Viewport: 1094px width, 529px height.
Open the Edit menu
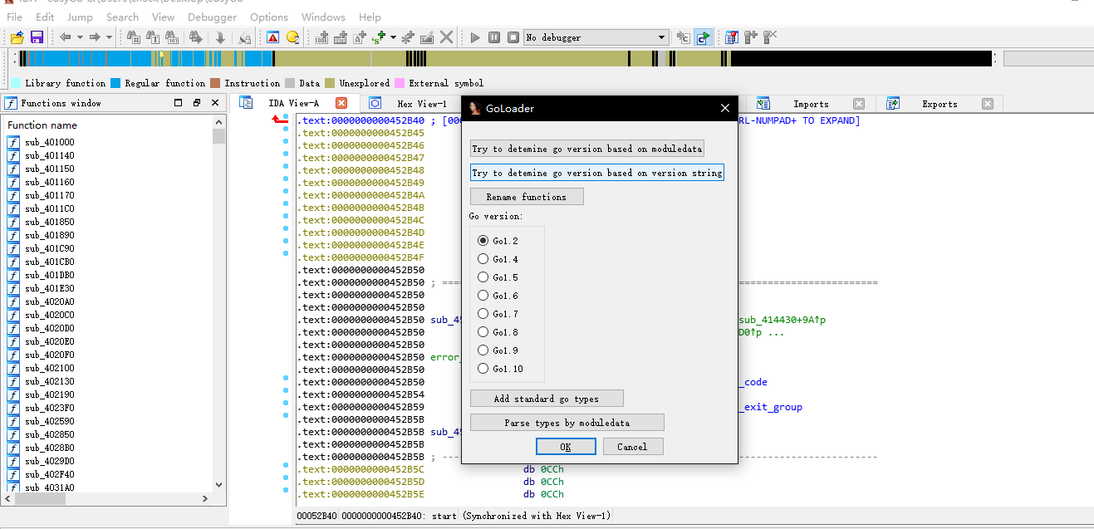pos(45,17)
